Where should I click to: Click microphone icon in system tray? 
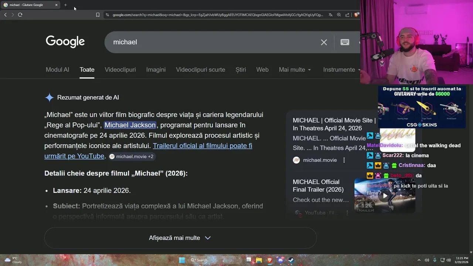tap(435, 260)
